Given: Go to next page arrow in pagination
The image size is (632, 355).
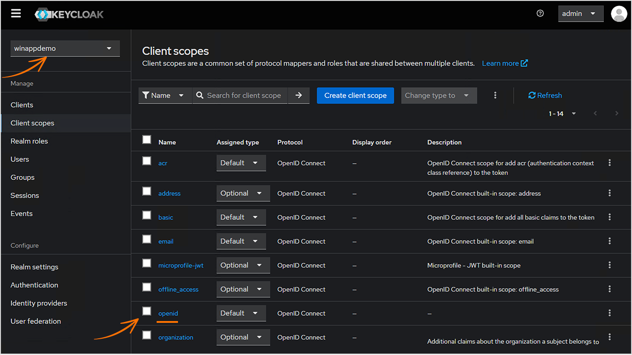Looking at the screenshot, I should 617,114.
